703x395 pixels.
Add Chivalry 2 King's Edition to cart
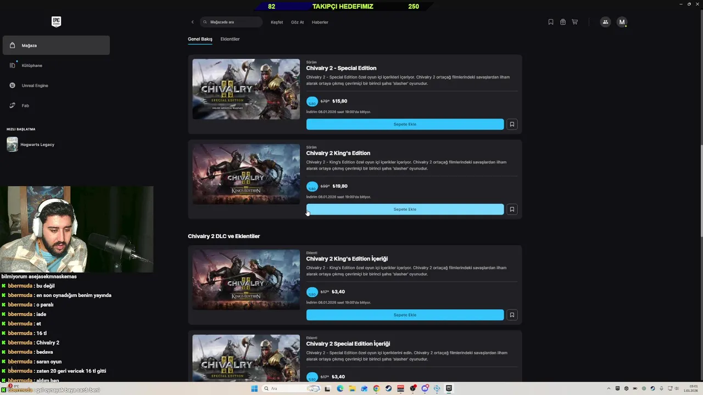click(x=405, y=209)
